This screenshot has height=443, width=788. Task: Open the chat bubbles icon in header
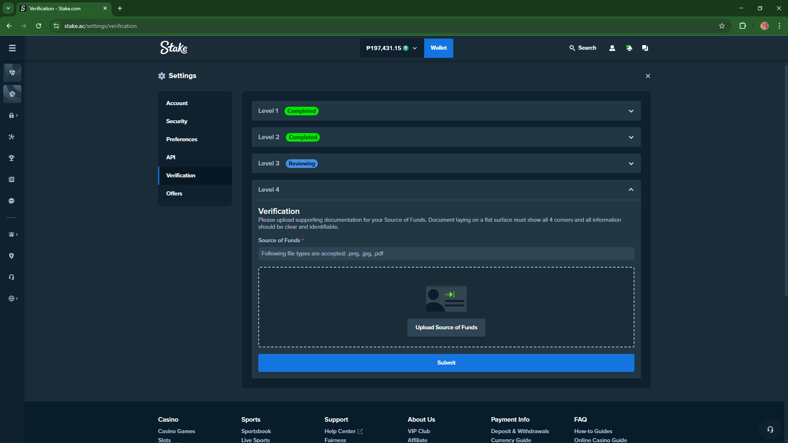[x=645, y=48]
